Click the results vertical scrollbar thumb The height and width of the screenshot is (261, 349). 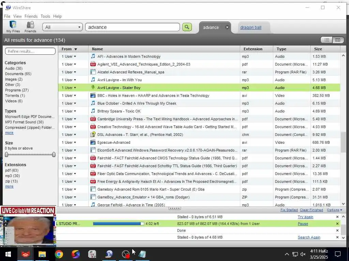343,142
